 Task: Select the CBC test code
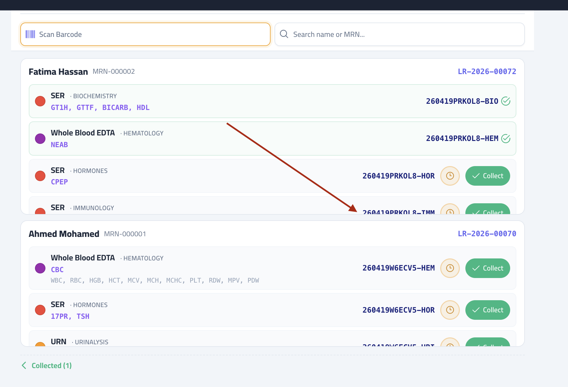[x=57, y=270]
